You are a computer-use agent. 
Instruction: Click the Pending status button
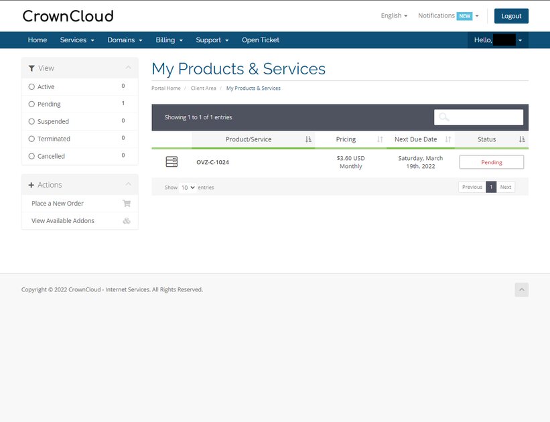(492, 162)
